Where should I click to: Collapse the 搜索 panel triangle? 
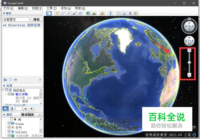click(x=4, y=13)
